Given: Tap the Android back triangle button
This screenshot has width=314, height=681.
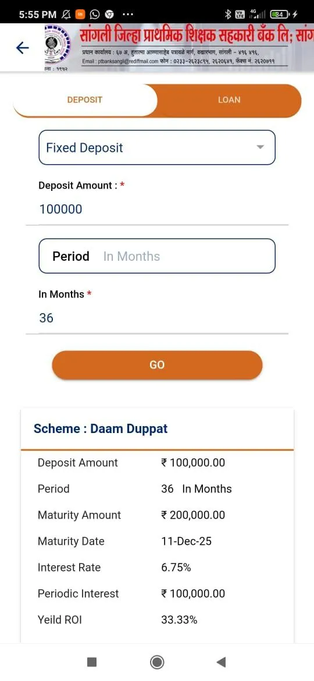Looking at the screenshot, I should point(221,662).
